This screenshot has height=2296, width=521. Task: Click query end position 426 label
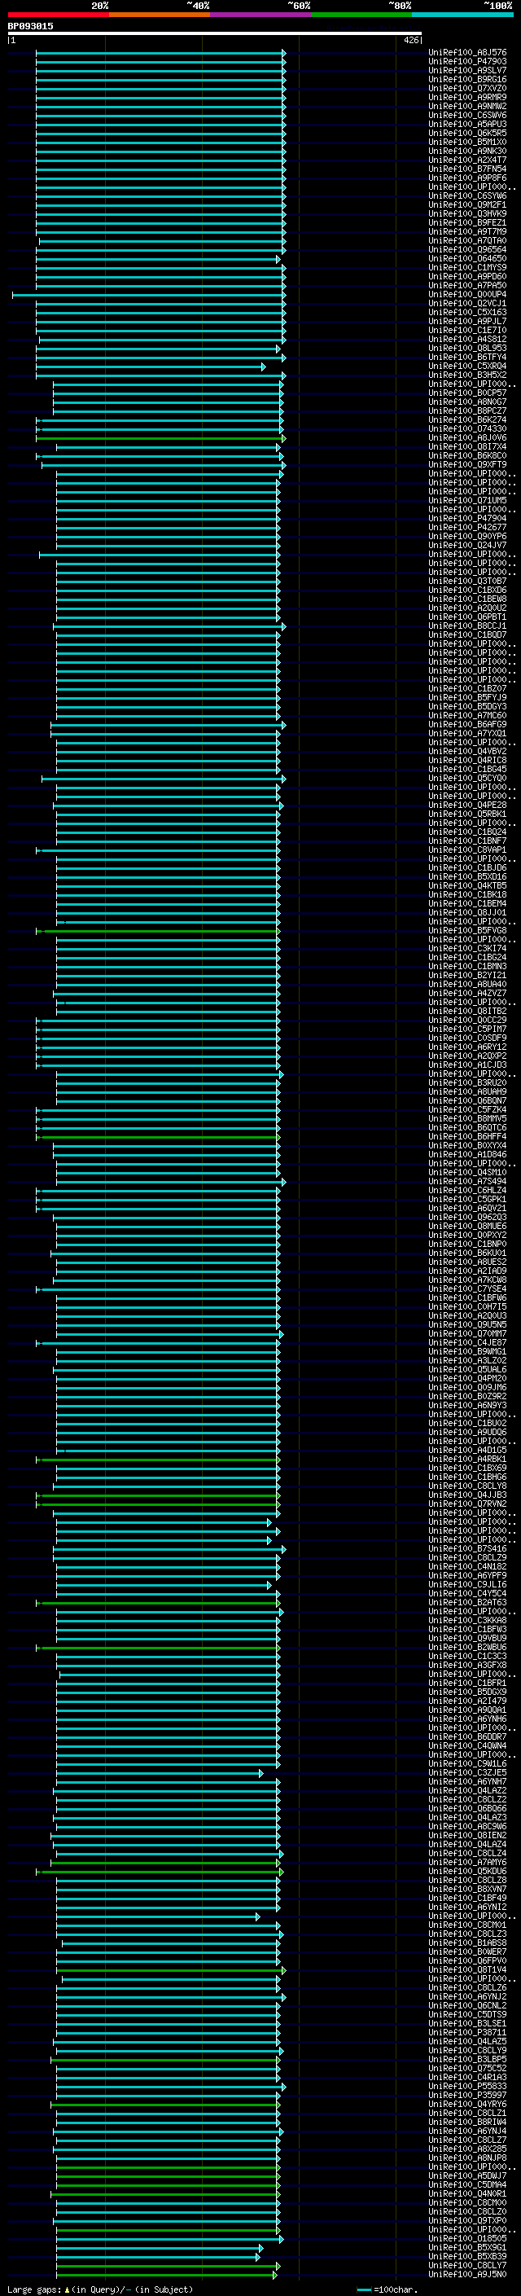(410, 40)
